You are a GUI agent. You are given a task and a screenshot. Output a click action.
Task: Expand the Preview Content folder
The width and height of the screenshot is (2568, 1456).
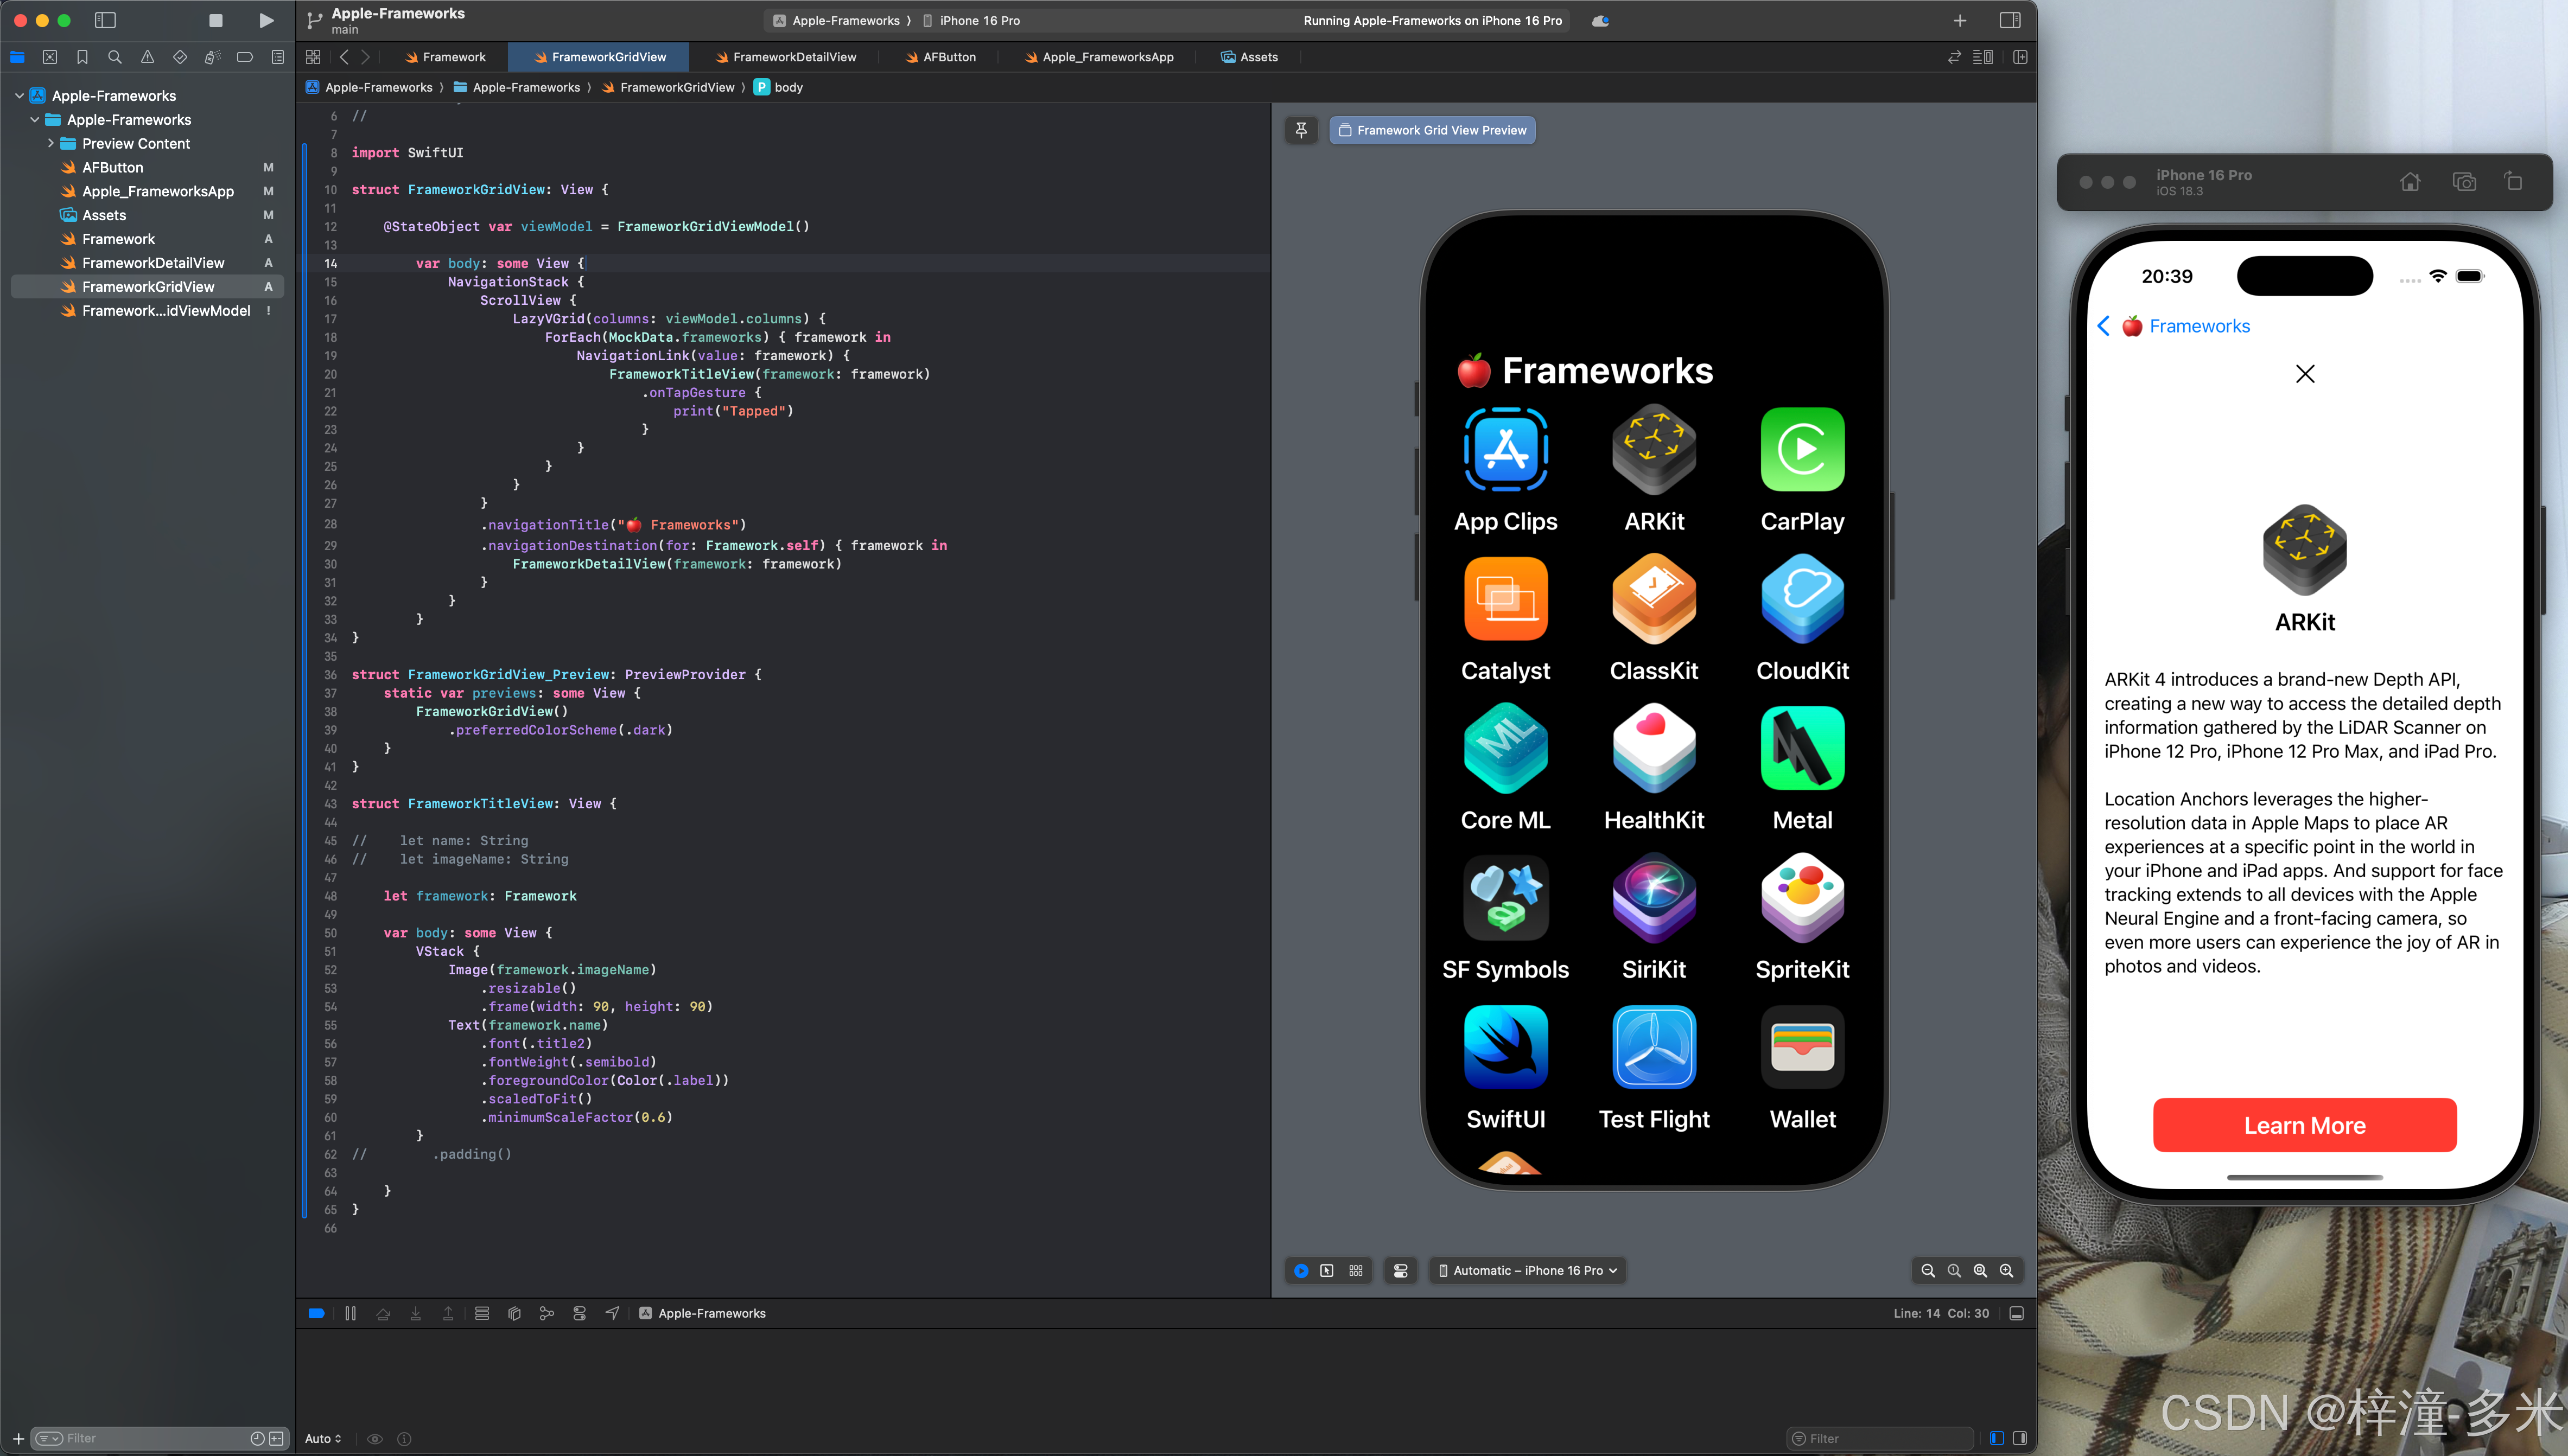[x=51, y=143]
